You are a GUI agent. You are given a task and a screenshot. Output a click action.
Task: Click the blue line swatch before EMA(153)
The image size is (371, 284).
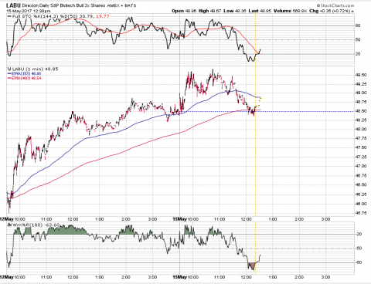(x=9, y=73)
